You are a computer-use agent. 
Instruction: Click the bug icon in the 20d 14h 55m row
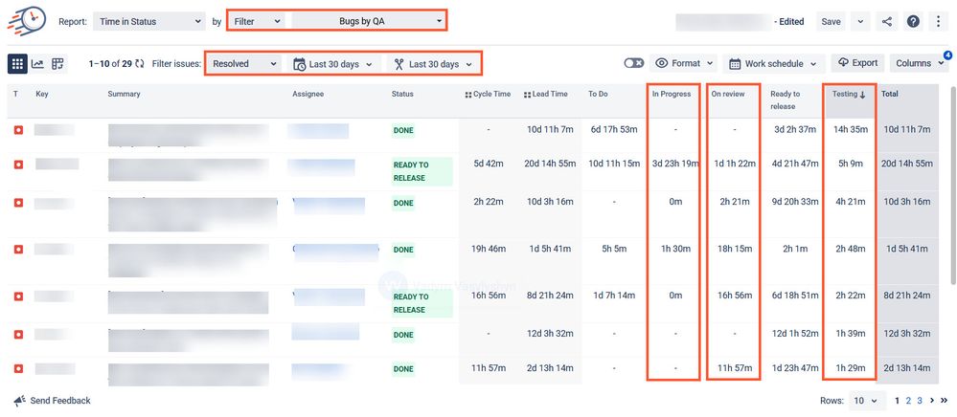(18, 165)
